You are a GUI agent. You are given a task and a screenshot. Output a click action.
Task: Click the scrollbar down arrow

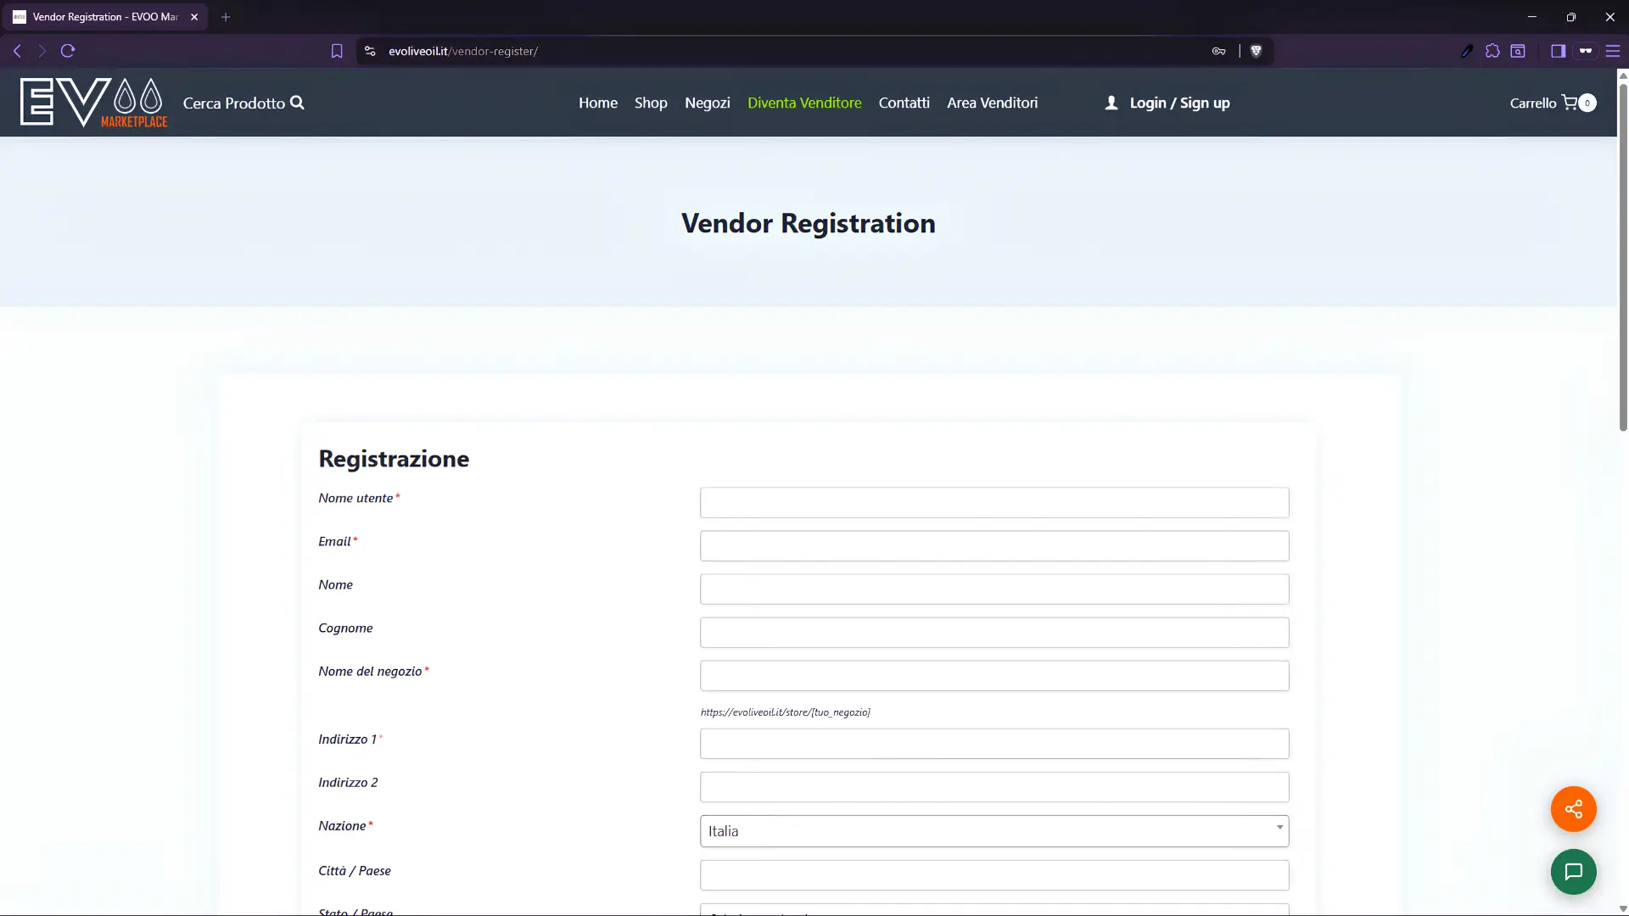[x=1623, y=908]
